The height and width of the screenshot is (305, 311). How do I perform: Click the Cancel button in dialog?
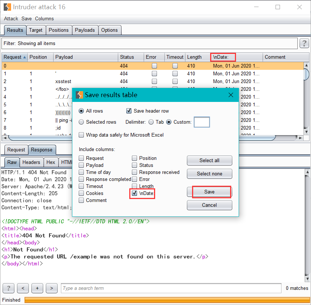209,205
